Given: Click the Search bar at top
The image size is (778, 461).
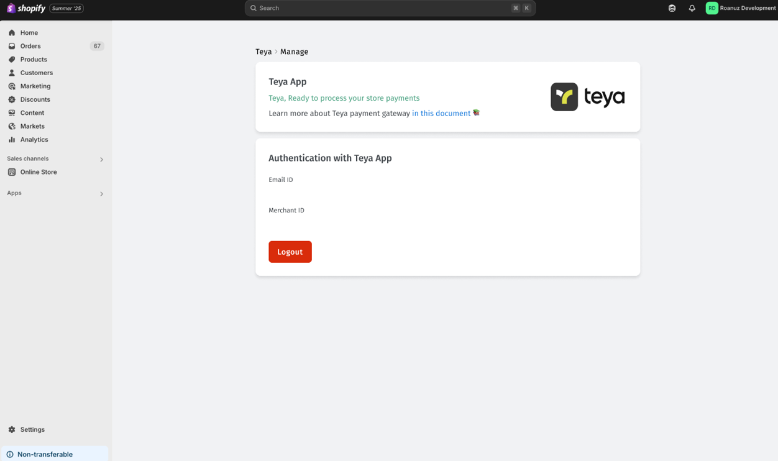Looking at the screenshot, I should click(390, 8).
